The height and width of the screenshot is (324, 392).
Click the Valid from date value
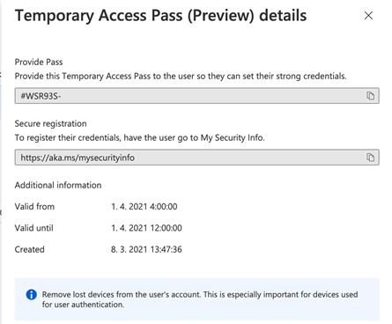(x=144, y=207)
